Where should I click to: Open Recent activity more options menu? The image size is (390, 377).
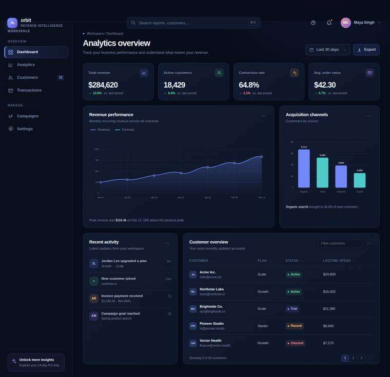(x=167, y=243)
